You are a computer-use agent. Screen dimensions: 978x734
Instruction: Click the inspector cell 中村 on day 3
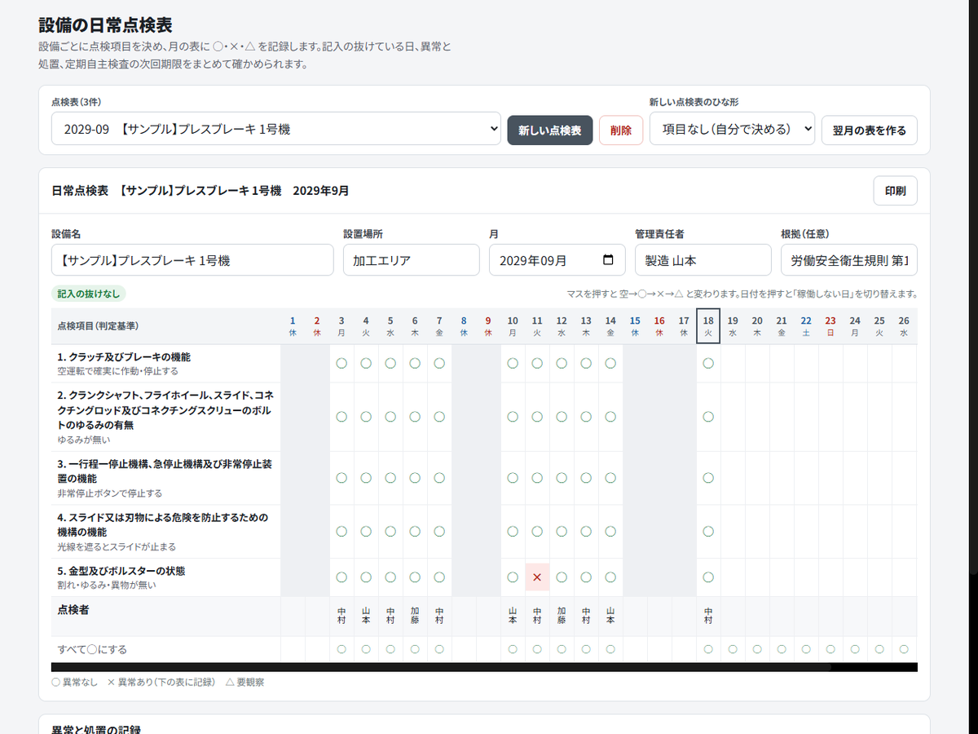341,616
